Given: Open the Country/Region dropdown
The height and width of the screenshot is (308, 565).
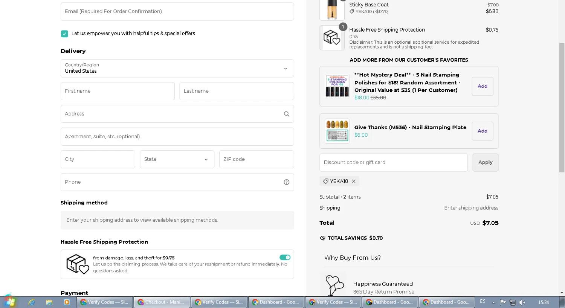Looking at the screenshot, I should pyautogui.click(x=177, y=69).
